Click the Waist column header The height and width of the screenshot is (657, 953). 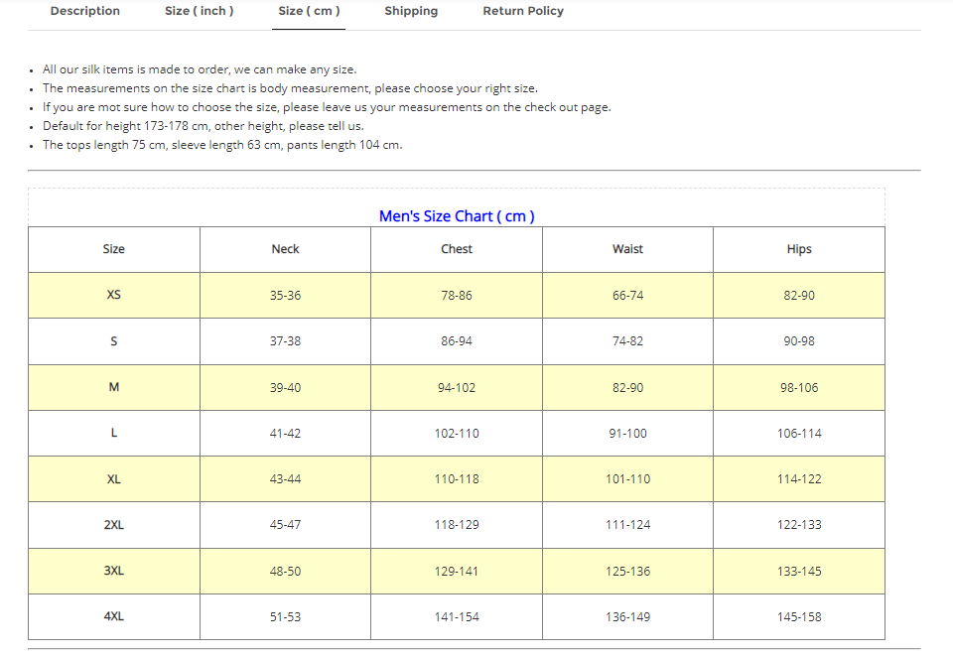(627, 249)
